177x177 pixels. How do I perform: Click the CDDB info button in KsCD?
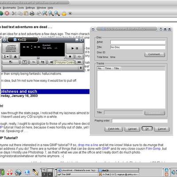point(11,62)
